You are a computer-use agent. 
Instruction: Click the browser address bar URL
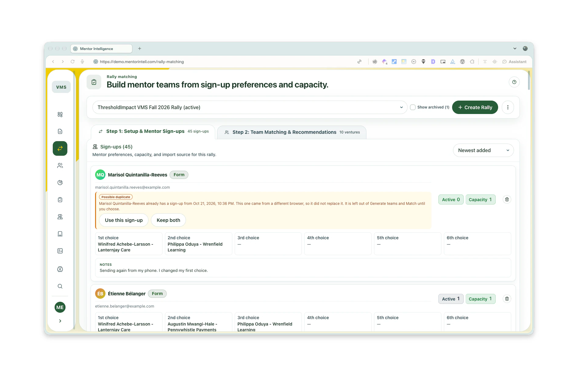pos(142,62)
